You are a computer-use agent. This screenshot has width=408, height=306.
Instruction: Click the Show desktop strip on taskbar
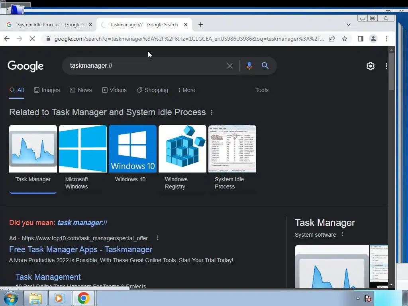point(405,298)
